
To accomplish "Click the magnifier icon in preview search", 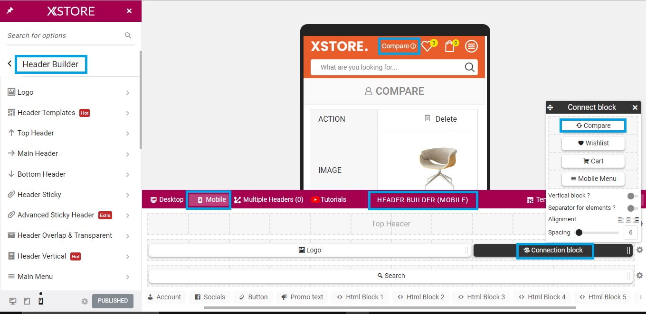I will (x=469, y=67).
